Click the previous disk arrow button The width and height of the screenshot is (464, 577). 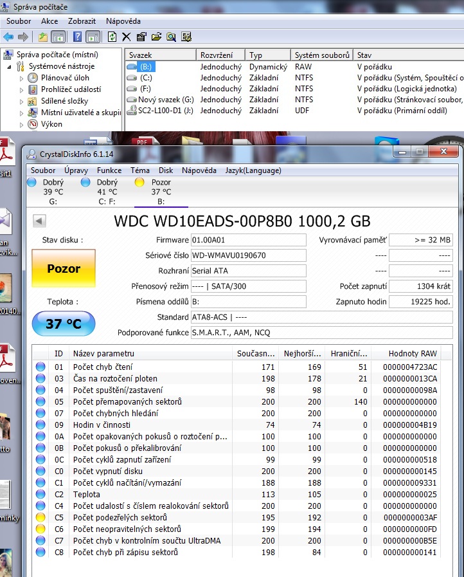click(39, 221)
